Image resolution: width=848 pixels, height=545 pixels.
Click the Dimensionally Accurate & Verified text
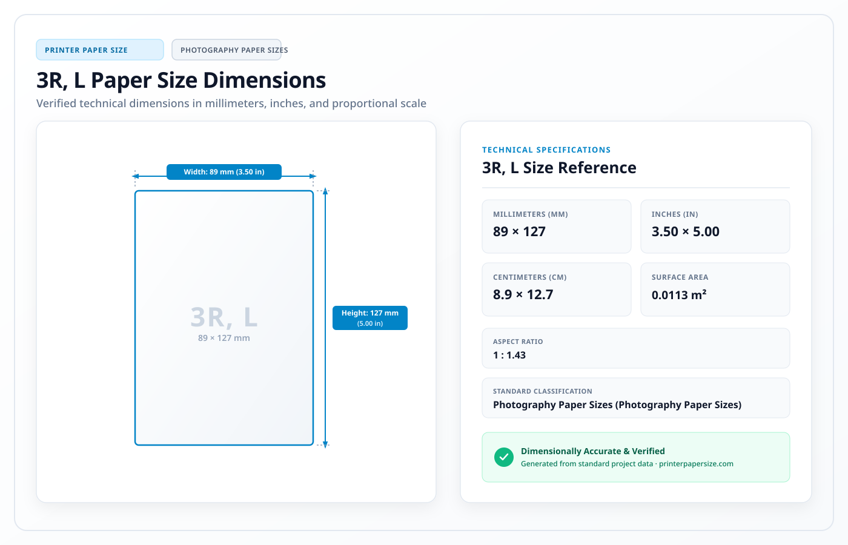point(593,451)
